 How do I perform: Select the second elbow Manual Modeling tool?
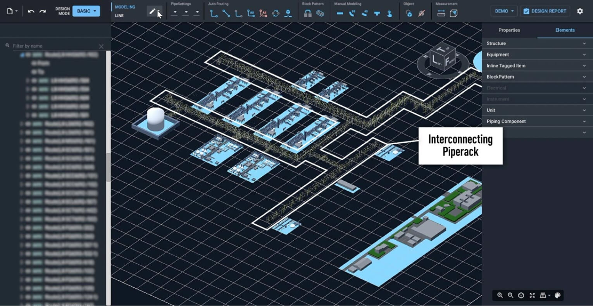365,14
